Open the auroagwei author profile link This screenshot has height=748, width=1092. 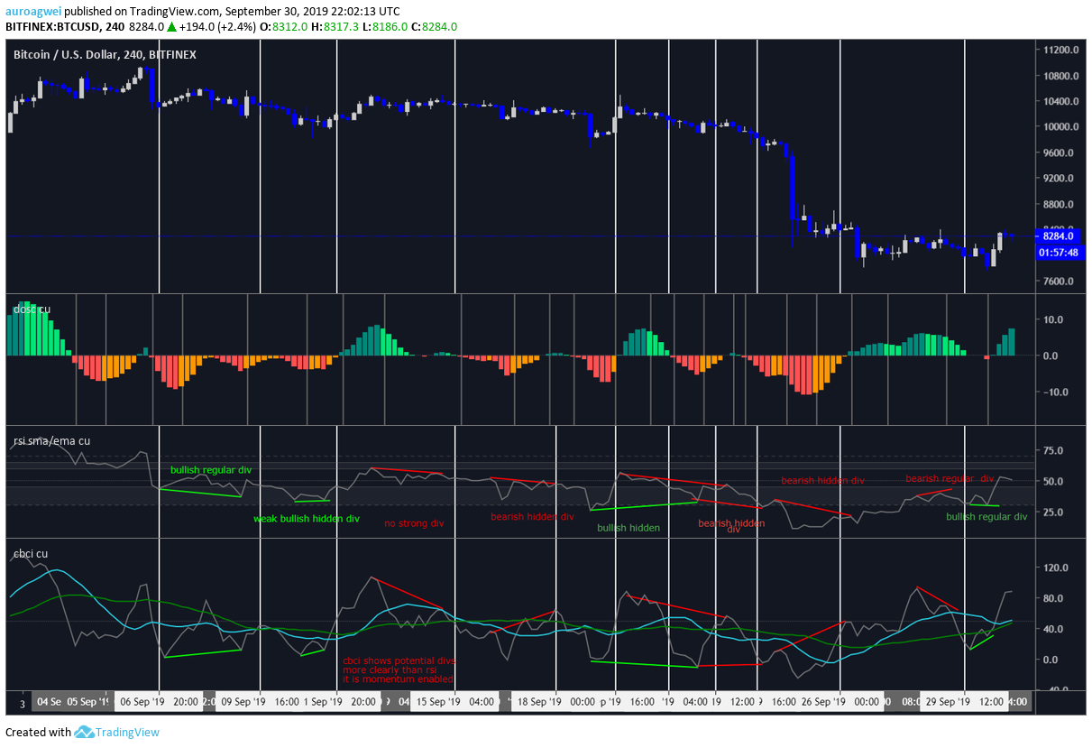[x=33, y=12]
